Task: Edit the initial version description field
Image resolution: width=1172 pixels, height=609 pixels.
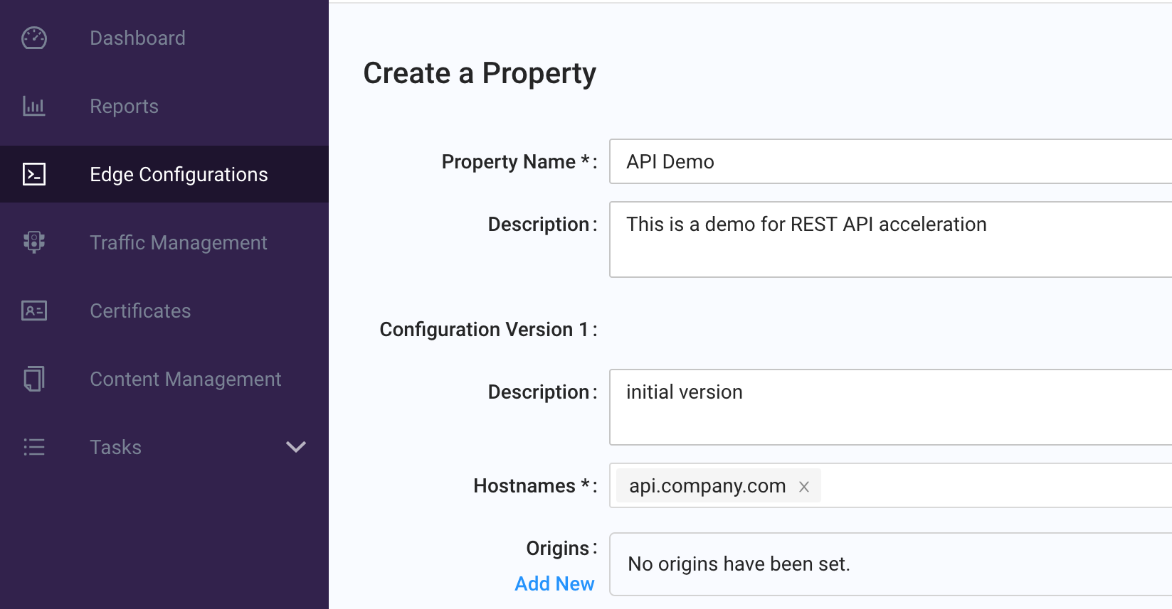Action: 891,407
